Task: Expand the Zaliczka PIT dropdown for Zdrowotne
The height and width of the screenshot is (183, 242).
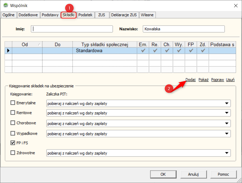Action: (138, 153)
